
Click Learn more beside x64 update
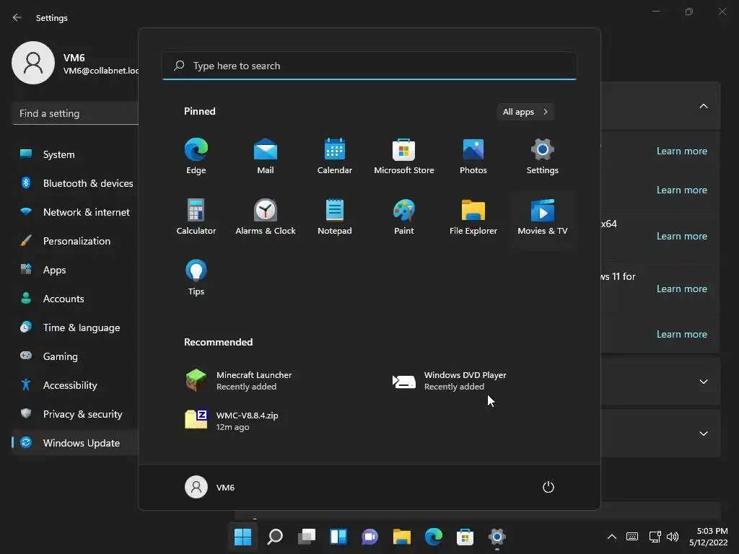(681, 236)
